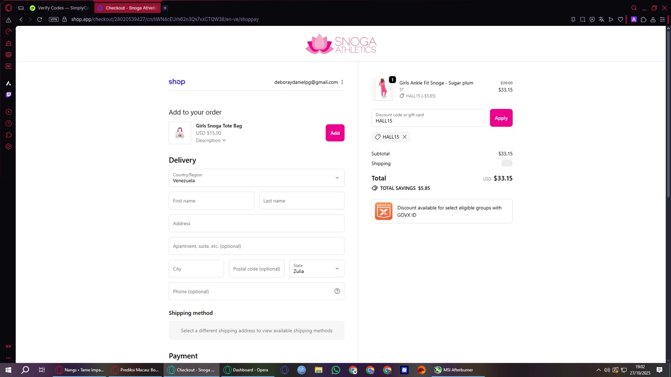Viewport: 671px width, 377px height.
Task: Select the Checkout - Snoga Athletics tab
Action: tap(127, 8)
